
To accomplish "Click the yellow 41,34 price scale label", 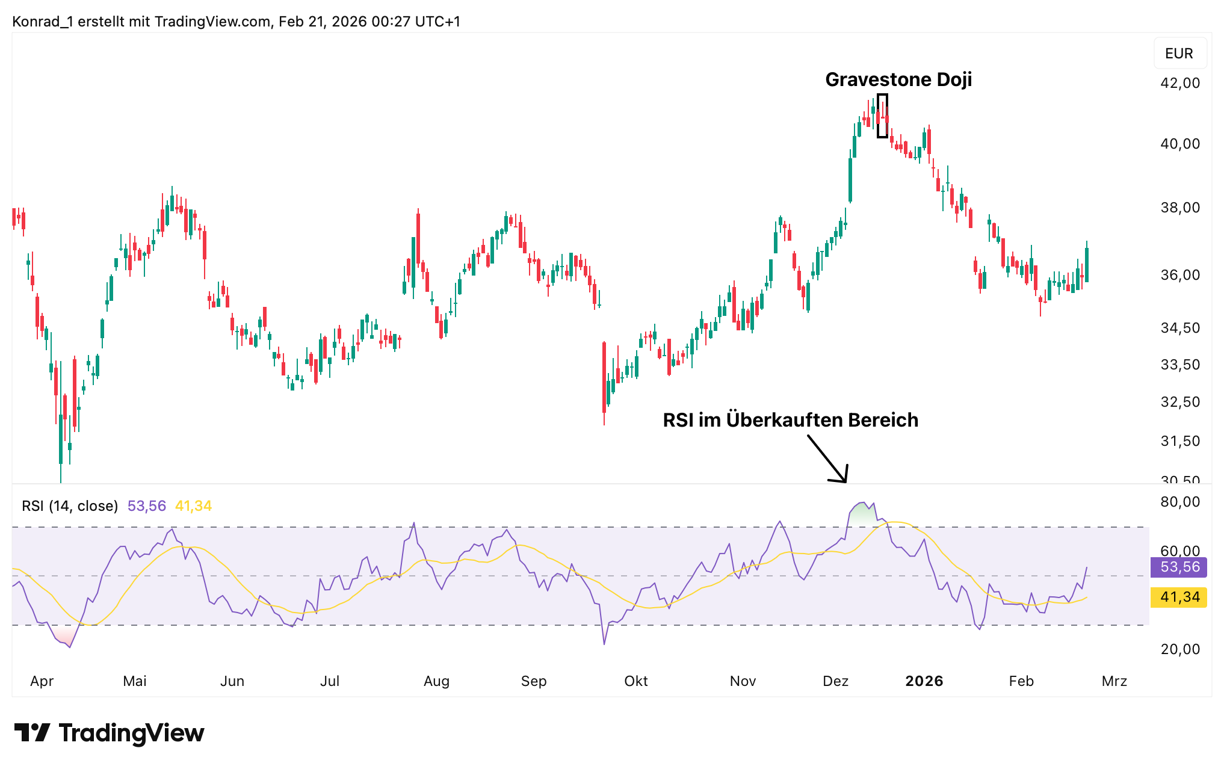I will coord(1178,597).
